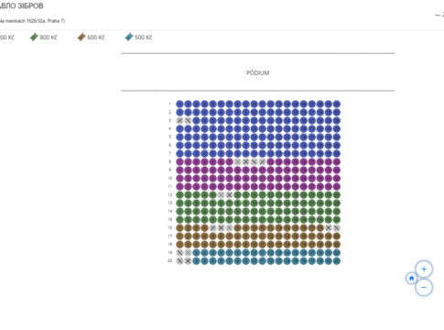The image size is (444, 330).
Task: Select seat 20 in row 15
Action: pyautogui.click(x=336, y=220)
